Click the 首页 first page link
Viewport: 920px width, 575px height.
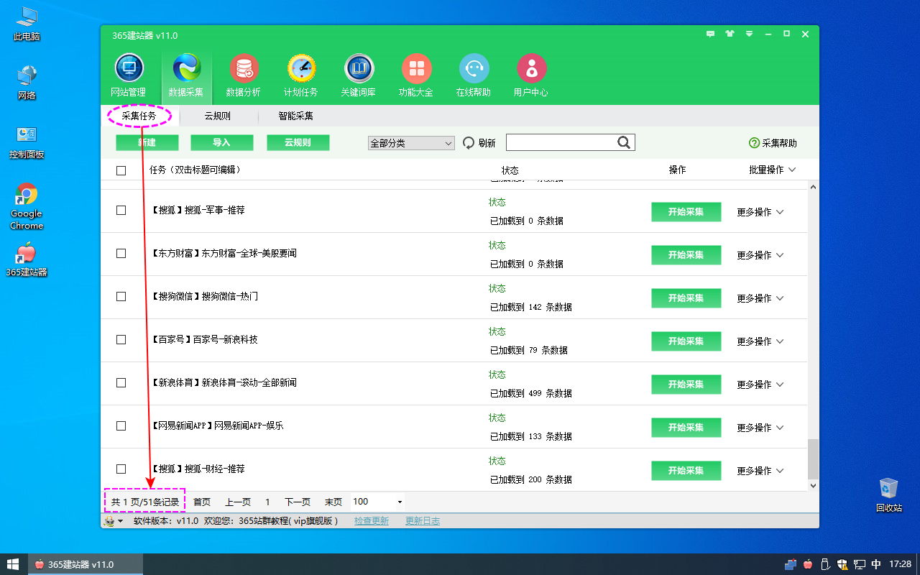(x=202, y=502)
